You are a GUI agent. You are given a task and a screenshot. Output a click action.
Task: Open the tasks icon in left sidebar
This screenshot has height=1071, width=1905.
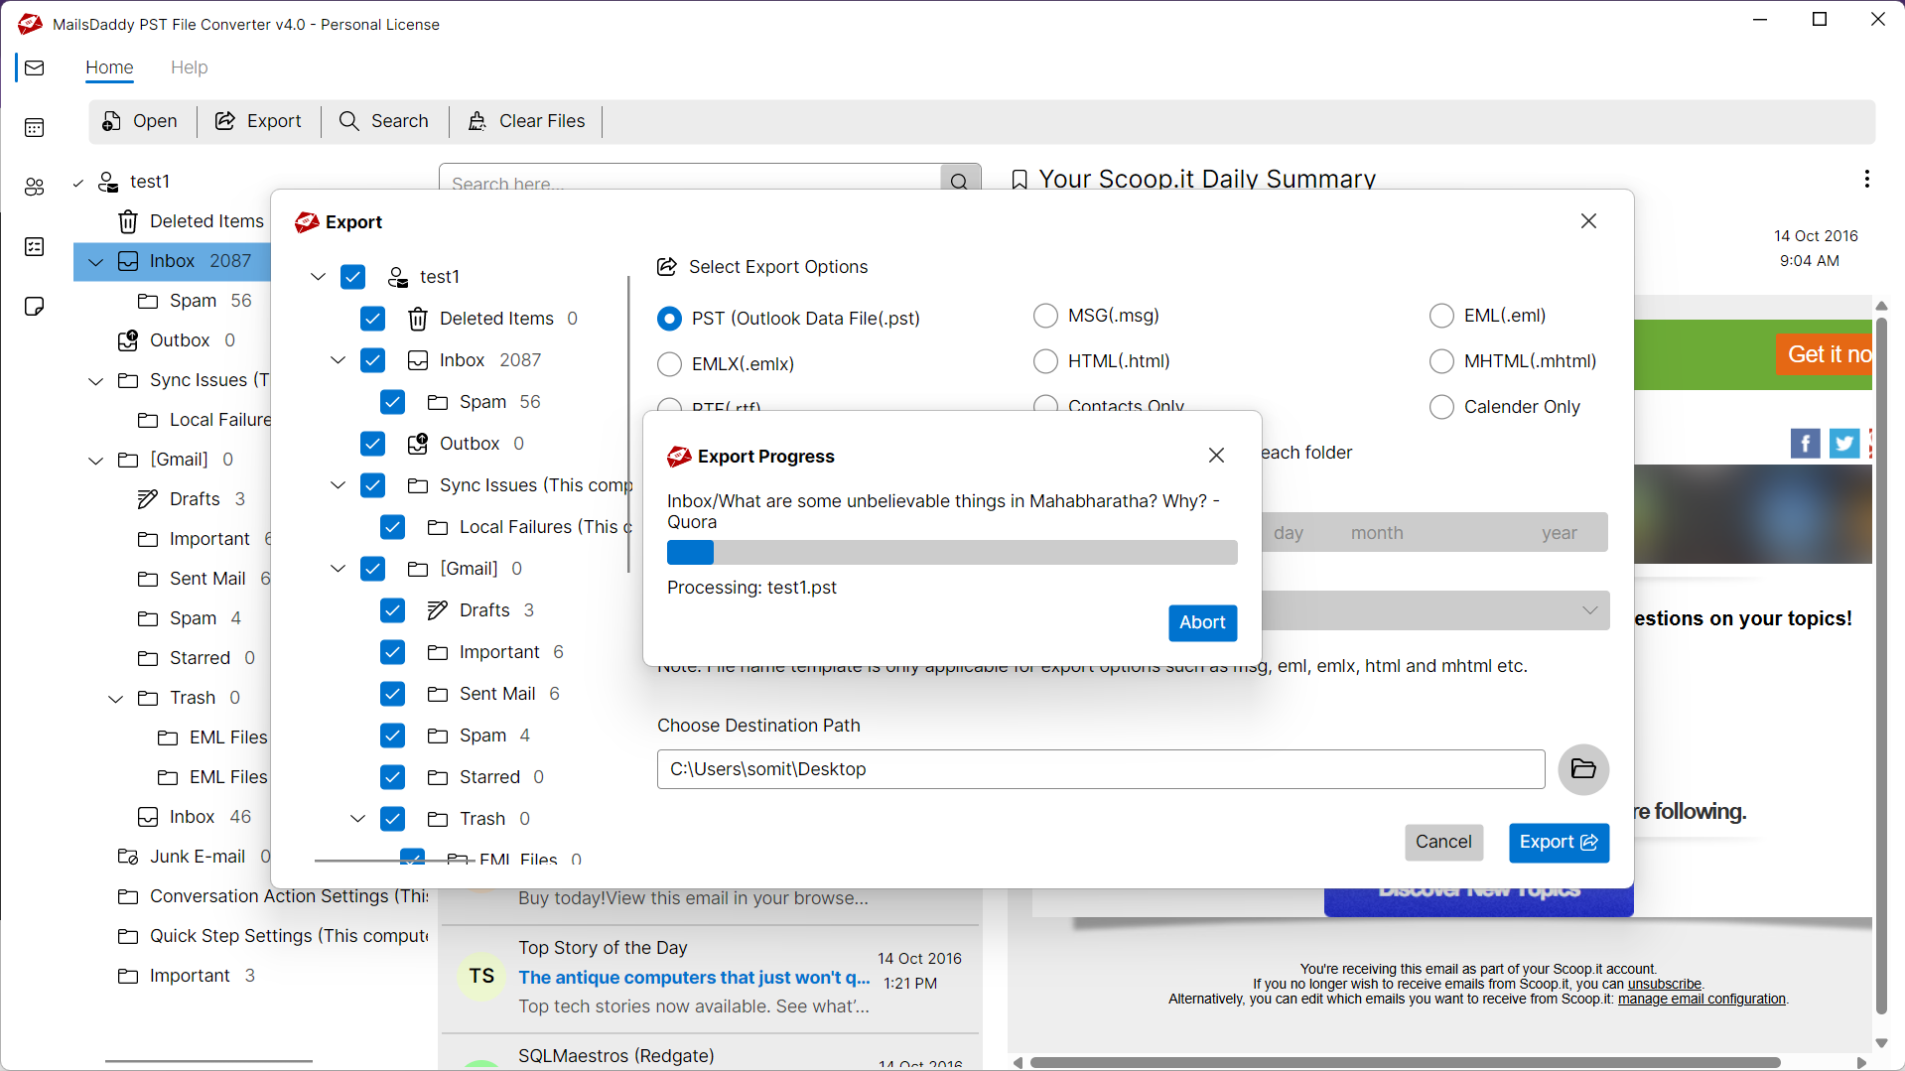click(x=35, y=246)
